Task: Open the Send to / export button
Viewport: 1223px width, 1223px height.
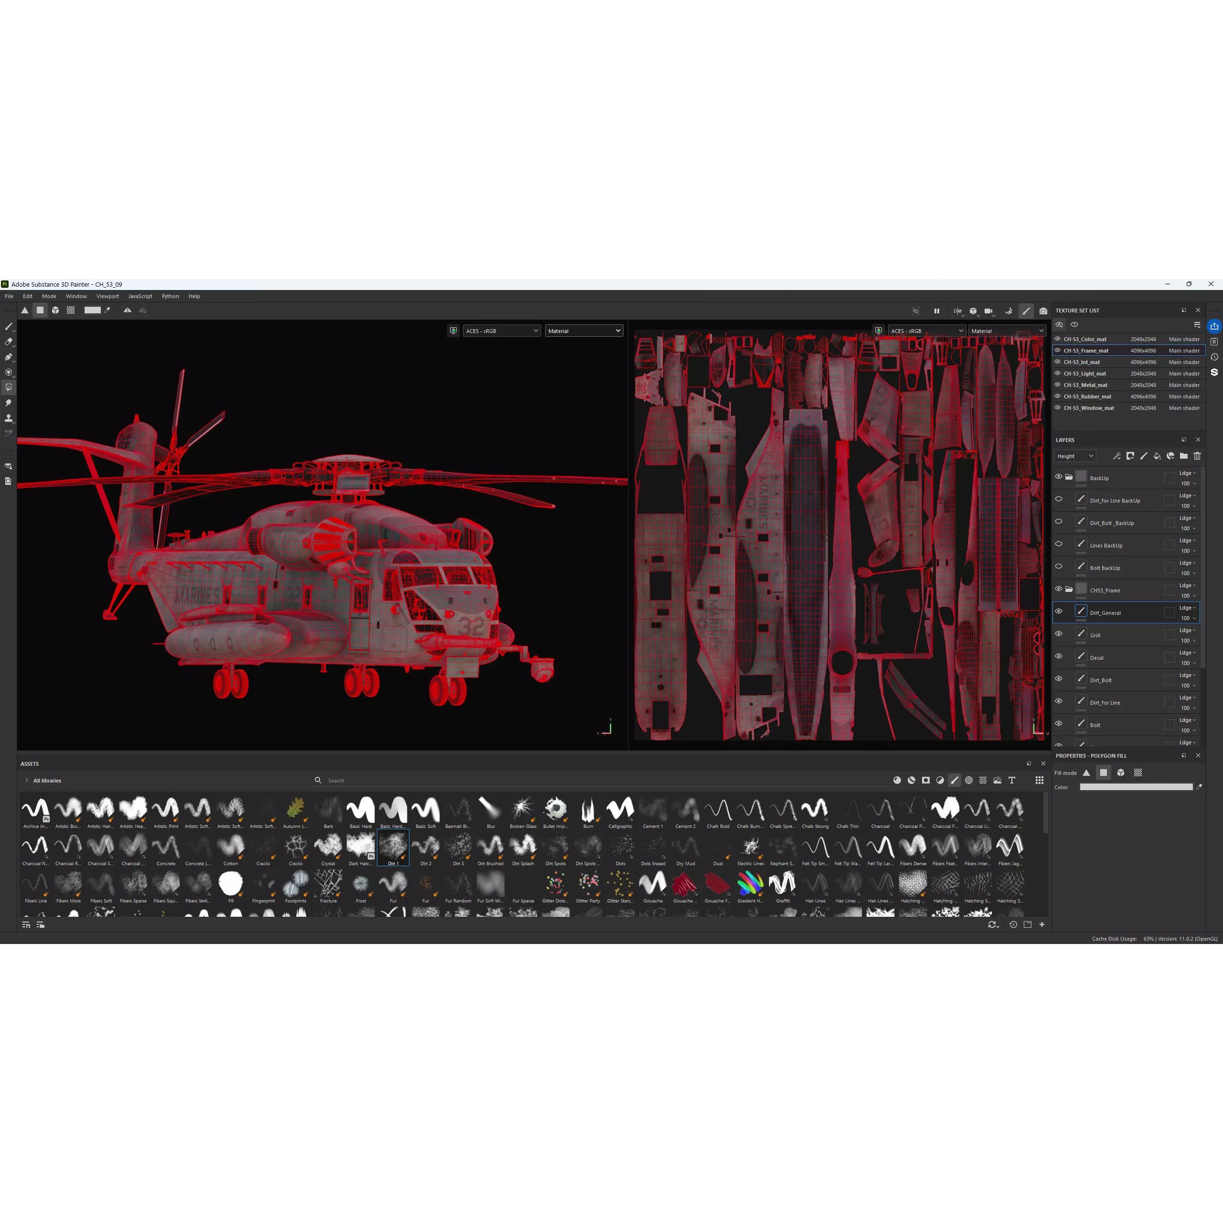Action: (x=1214, y=327)
